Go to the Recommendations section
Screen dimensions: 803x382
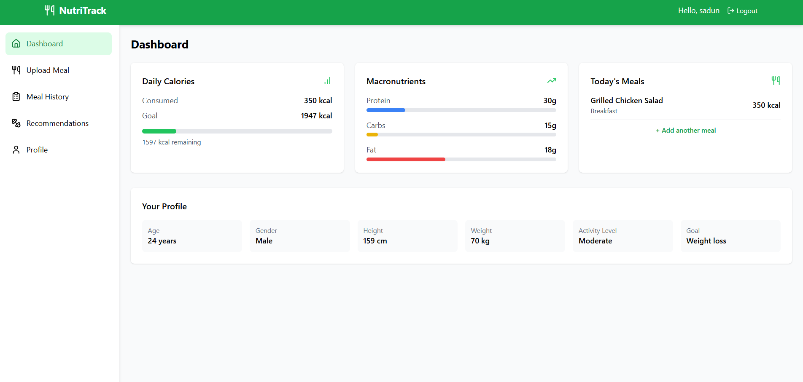tap(57, 123)
